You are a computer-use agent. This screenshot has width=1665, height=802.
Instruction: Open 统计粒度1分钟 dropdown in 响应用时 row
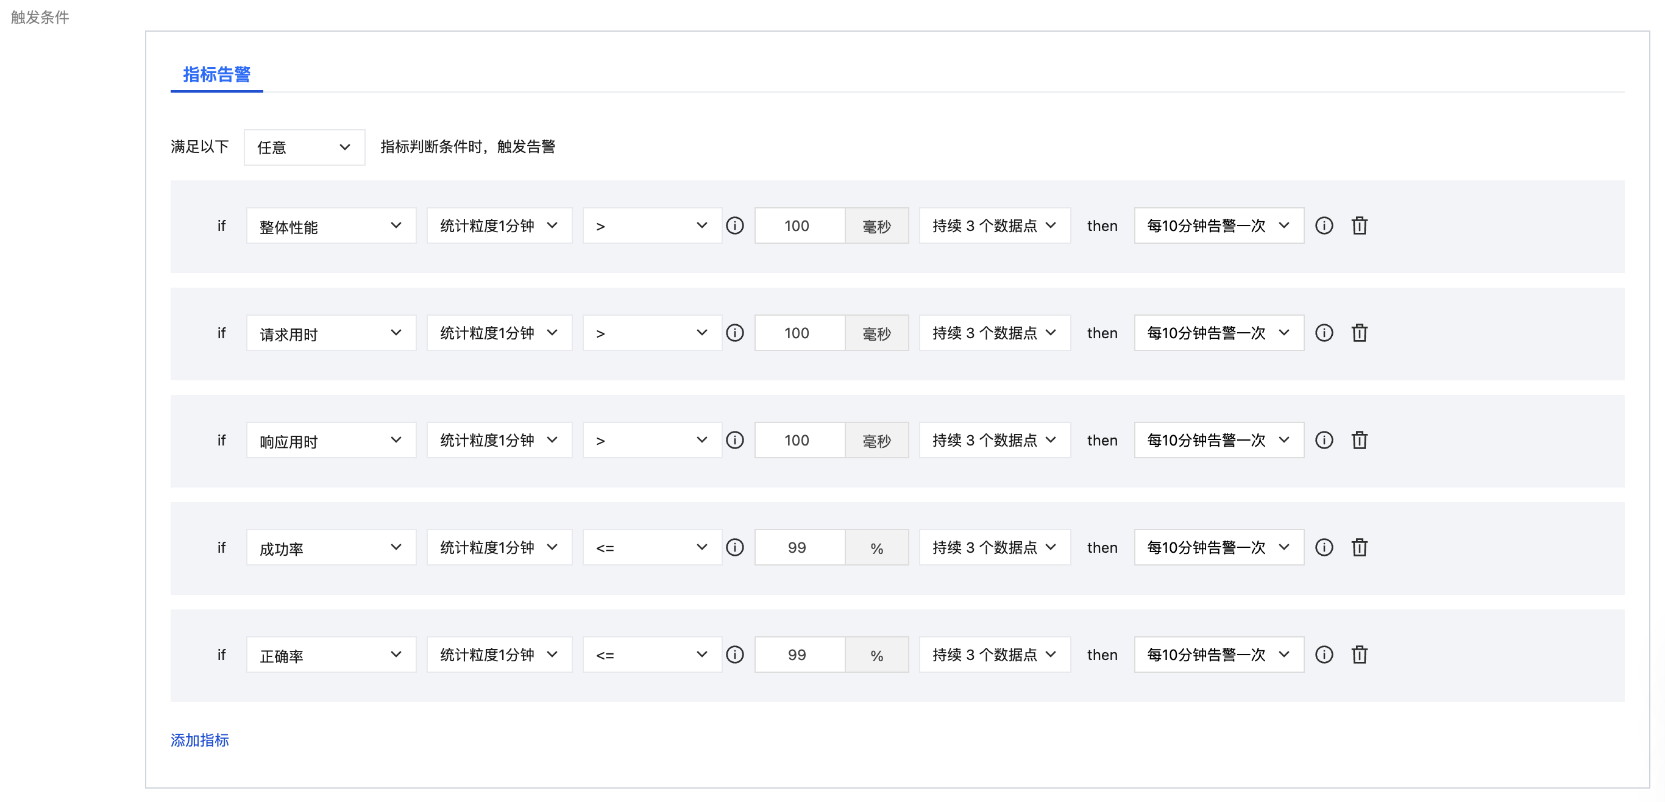(500, 440)
